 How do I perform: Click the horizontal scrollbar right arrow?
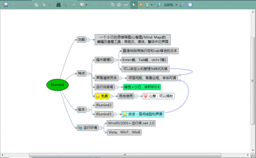tap(248, 155)
